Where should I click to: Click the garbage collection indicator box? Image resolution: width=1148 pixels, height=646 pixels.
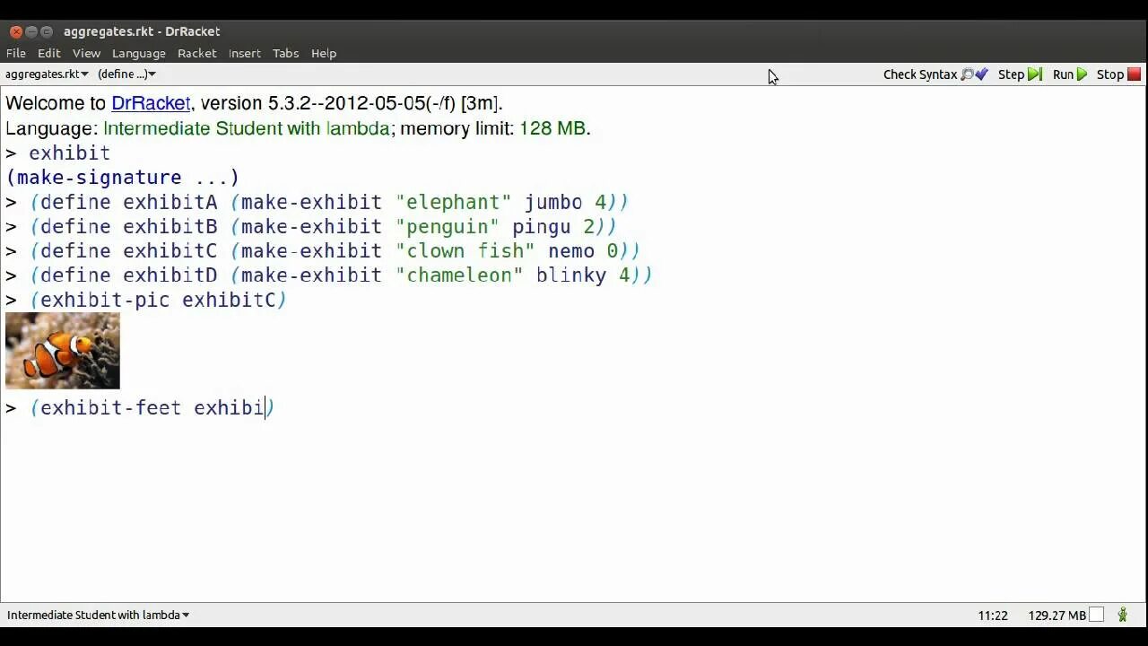pyautogui.click(x=1096, y=615)
